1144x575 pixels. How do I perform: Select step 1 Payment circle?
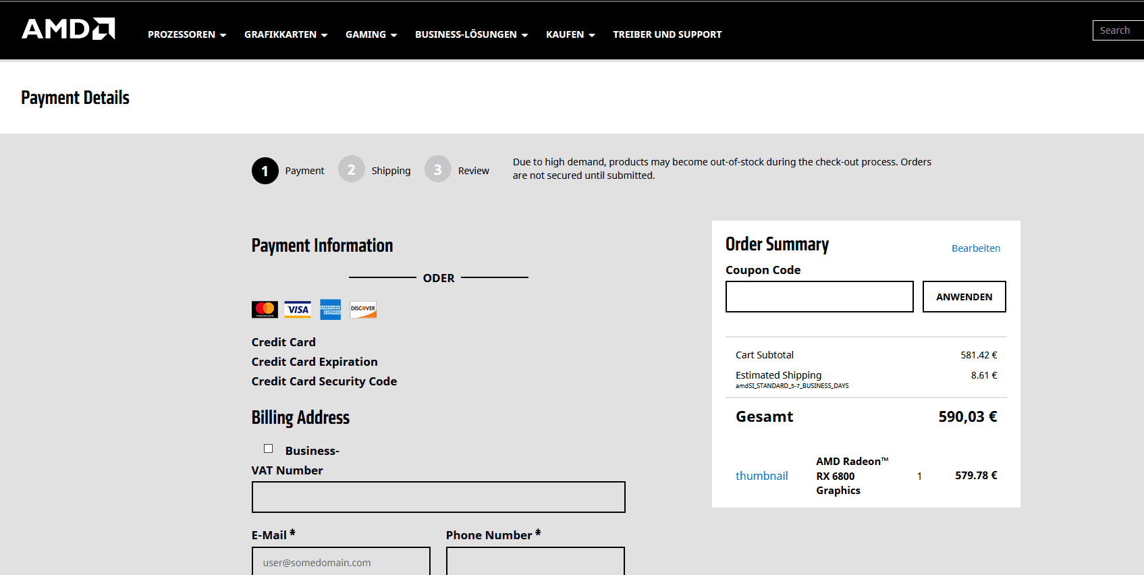tap(265, 171)
